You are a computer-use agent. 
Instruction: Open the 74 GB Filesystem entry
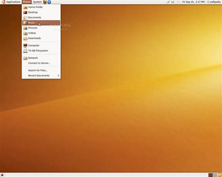coord(41,51)
